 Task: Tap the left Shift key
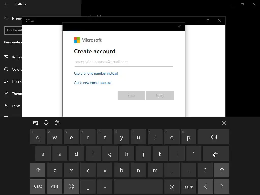coord(38,170)
